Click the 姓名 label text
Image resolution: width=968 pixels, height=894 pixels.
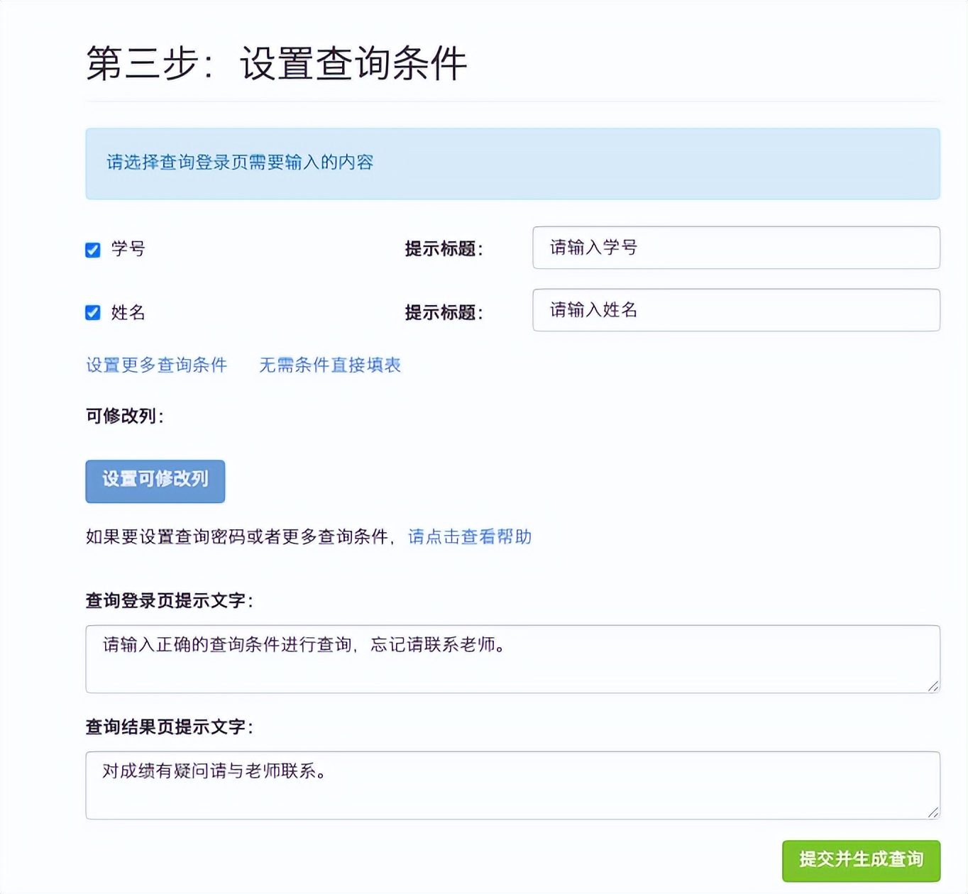click(128, 313)
